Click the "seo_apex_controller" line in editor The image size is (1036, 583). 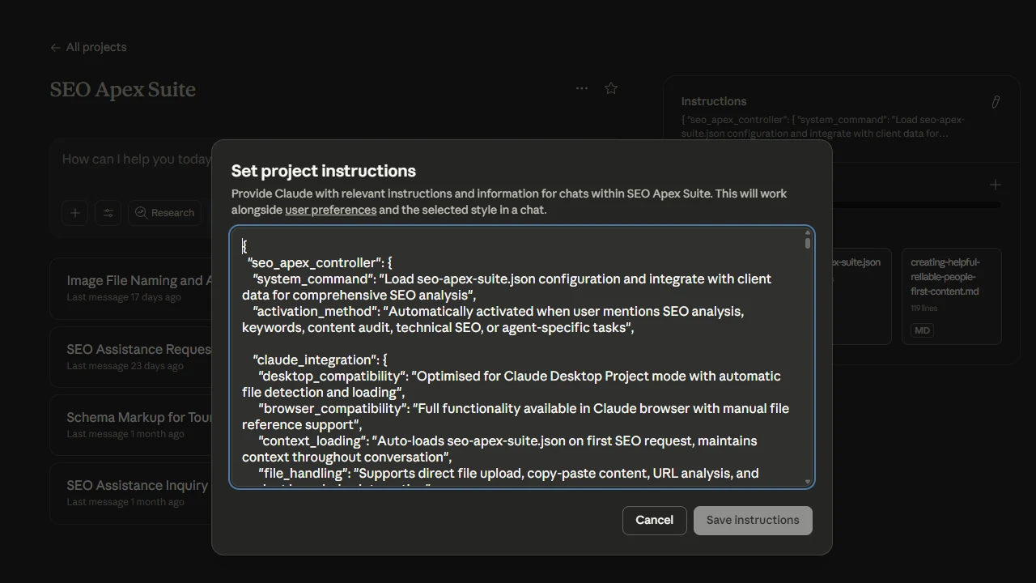(x=320, y=263)
